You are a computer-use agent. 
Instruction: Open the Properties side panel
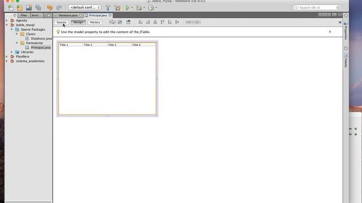(x=346, y=30)
